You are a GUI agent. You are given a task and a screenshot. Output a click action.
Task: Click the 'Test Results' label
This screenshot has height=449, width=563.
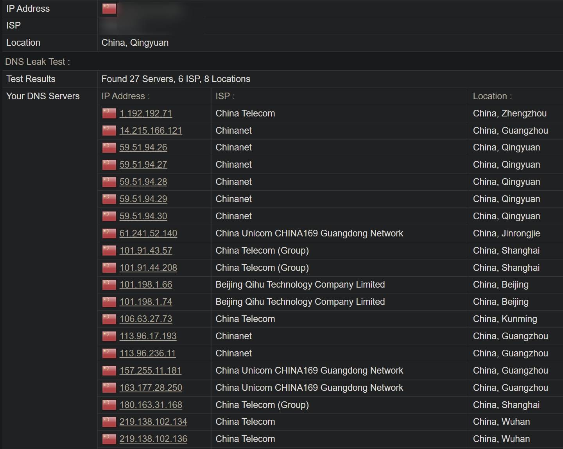31,79
